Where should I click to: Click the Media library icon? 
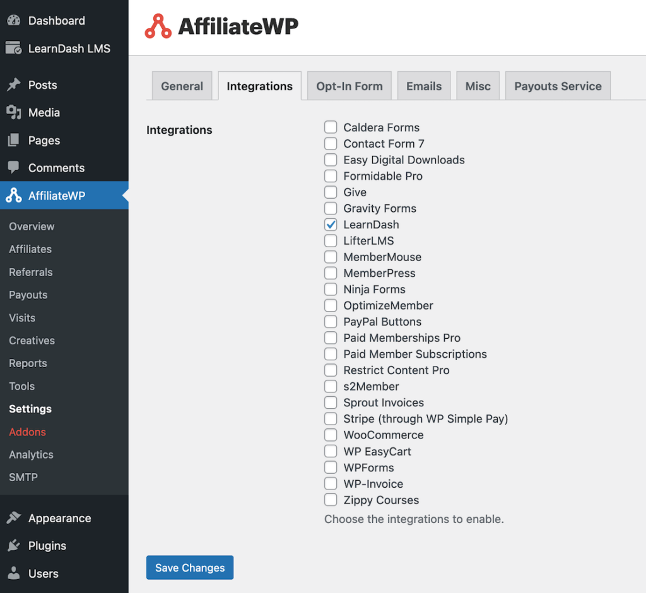14,112
